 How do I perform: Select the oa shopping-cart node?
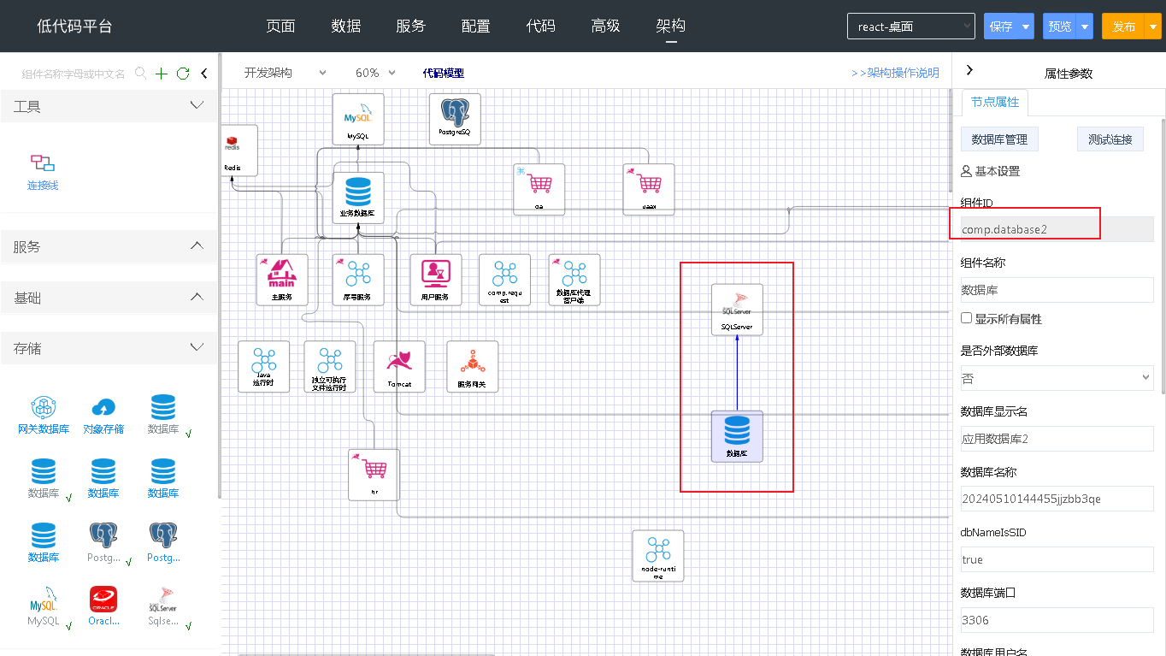click(x=539, y=189)
